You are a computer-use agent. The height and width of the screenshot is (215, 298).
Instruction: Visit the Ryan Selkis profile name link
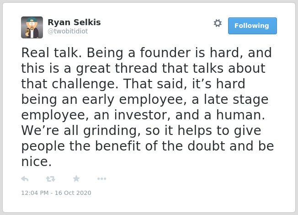(x=74, y=22)
